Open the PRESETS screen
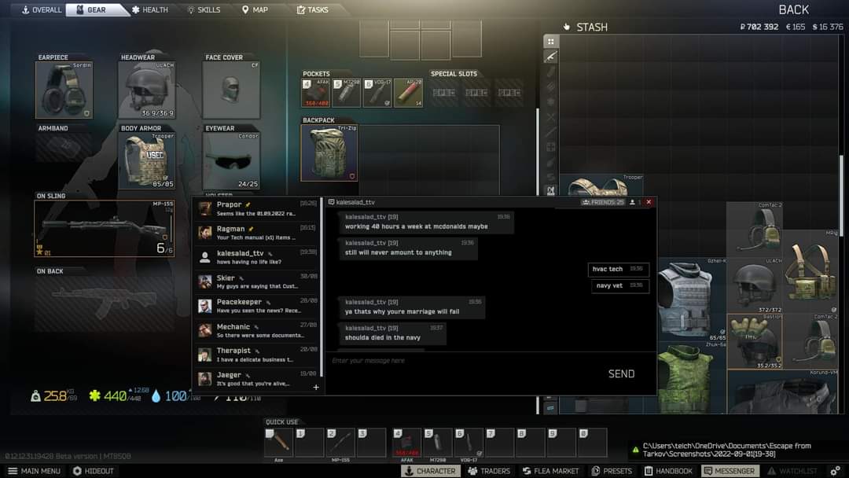 tap(612, 471)
